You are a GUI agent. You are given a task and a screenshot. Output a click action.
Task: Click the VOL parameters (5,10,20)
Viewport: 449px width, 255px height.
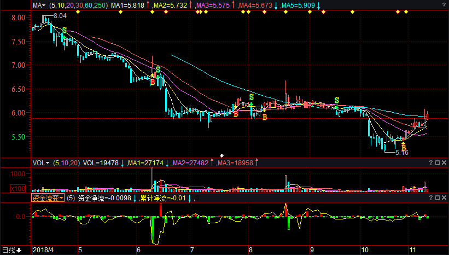pyautogui.click(x=67, y=163)
